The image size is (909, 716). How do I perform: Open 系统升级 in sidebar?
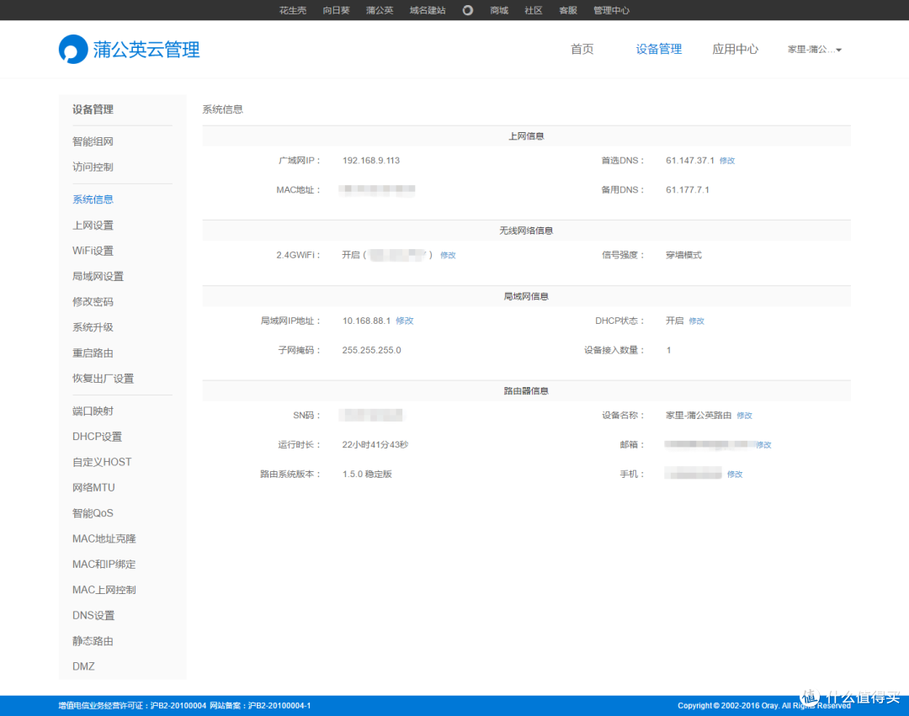[93, 327]
